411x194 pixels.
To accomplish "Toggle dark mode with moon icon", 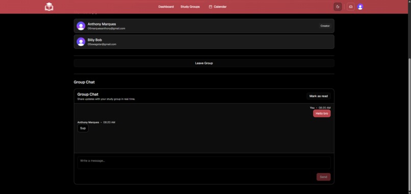I will coord(338,7).
